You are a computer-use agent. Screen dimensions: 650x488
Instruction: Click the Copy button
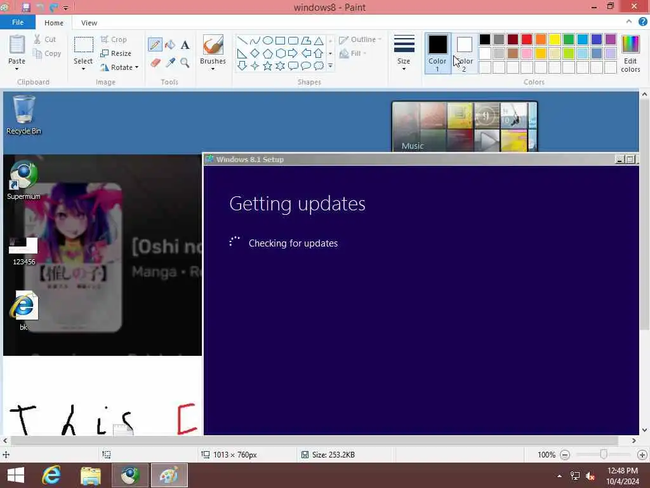click(x=47, y=53)
